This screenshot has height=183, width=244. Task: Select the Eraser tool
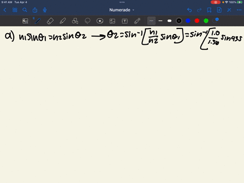[x=50, y=21]
